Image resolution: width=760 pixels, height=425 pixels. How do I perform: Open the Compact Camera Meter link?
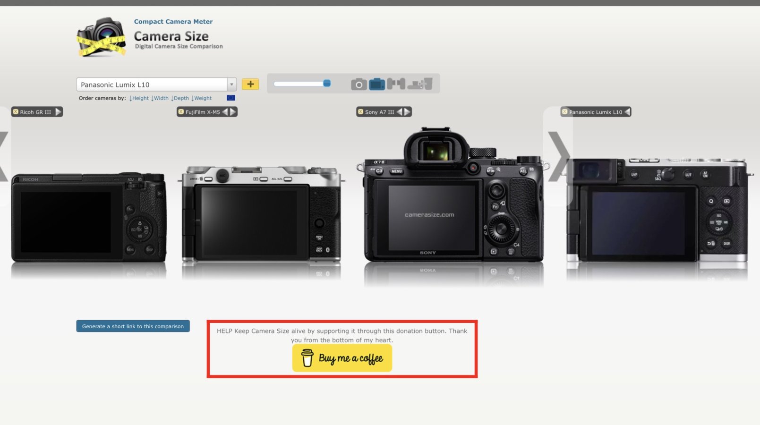click(x=173, y=22)
